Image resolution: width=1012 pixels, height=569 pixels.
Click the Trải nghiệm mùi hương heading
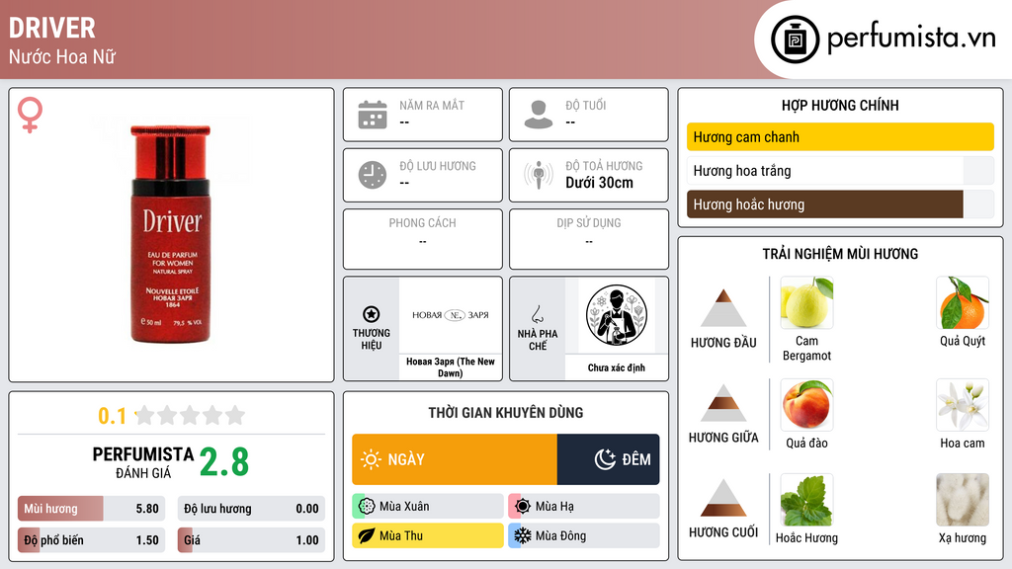840,254
